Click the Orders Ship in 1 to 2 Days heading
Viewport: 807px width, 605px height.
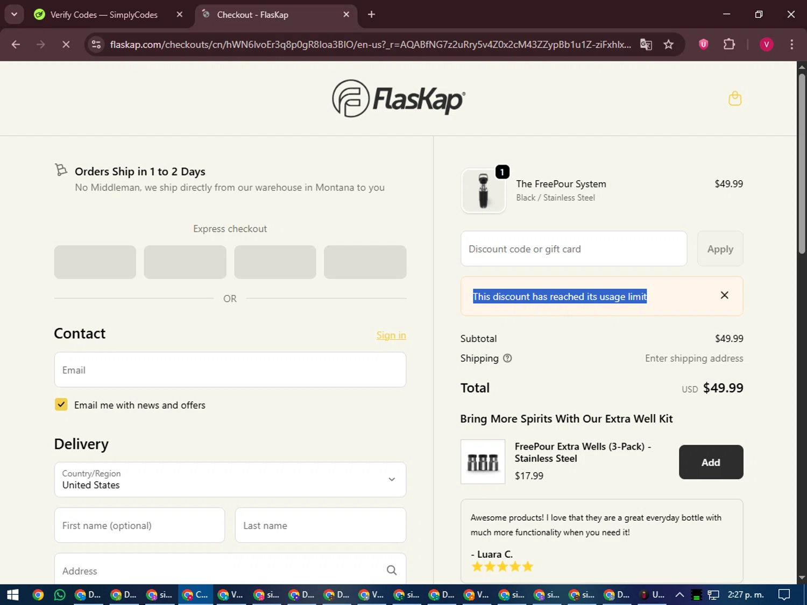(140, 172)
